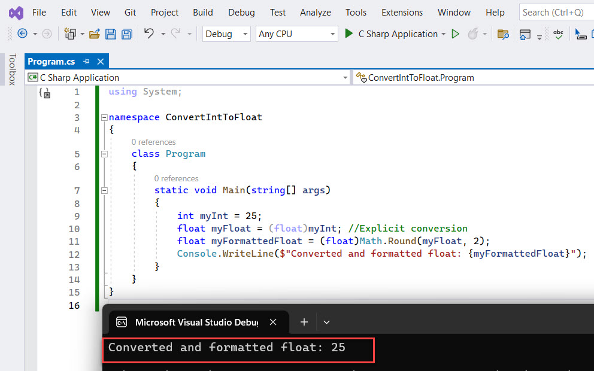
Task: Select the Toolbox sidebar
Action: point(12,69)
